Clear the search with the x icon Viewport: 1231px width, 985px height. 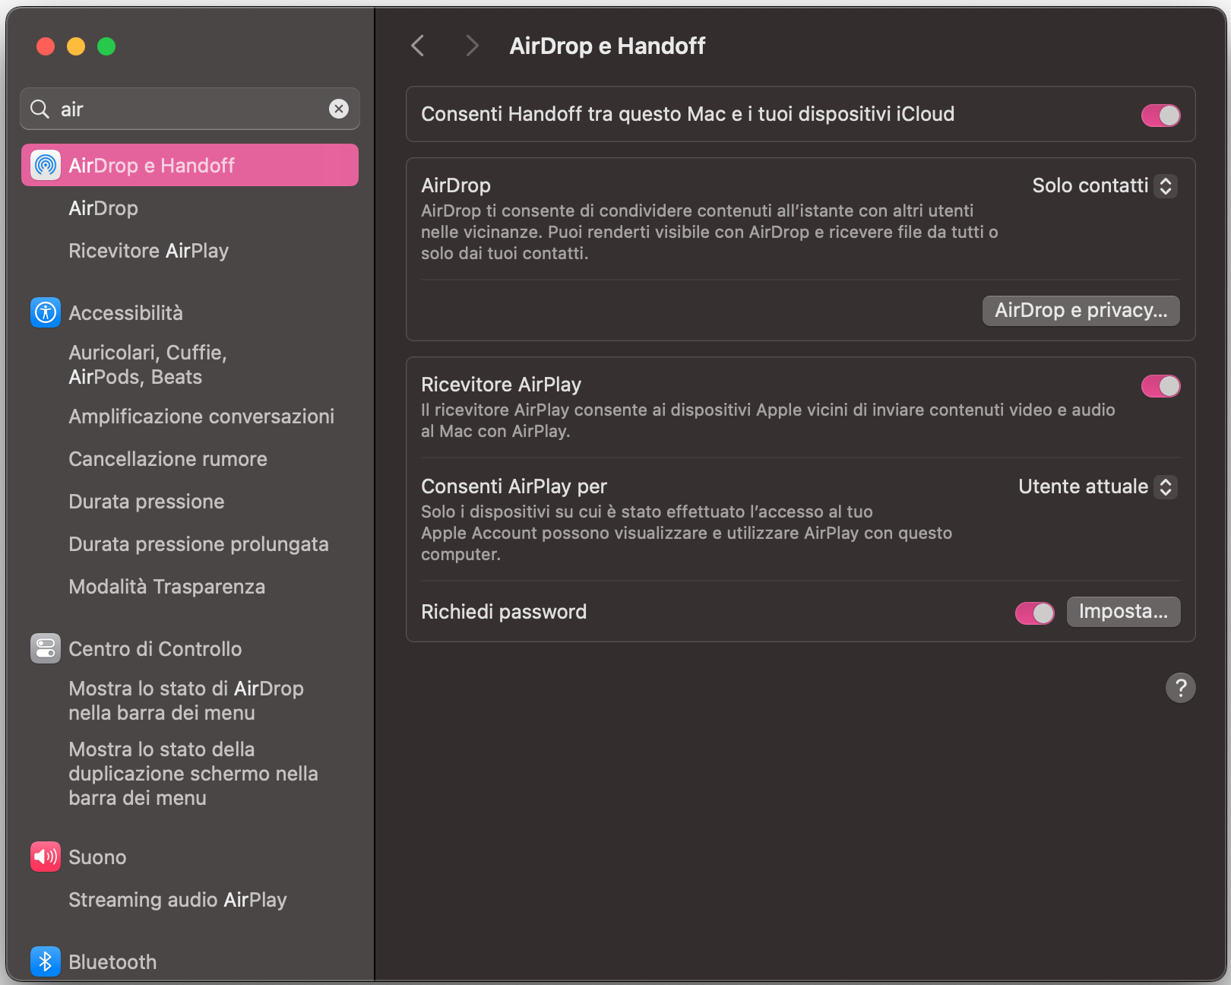pyautogui.click(x=339, y=109)
